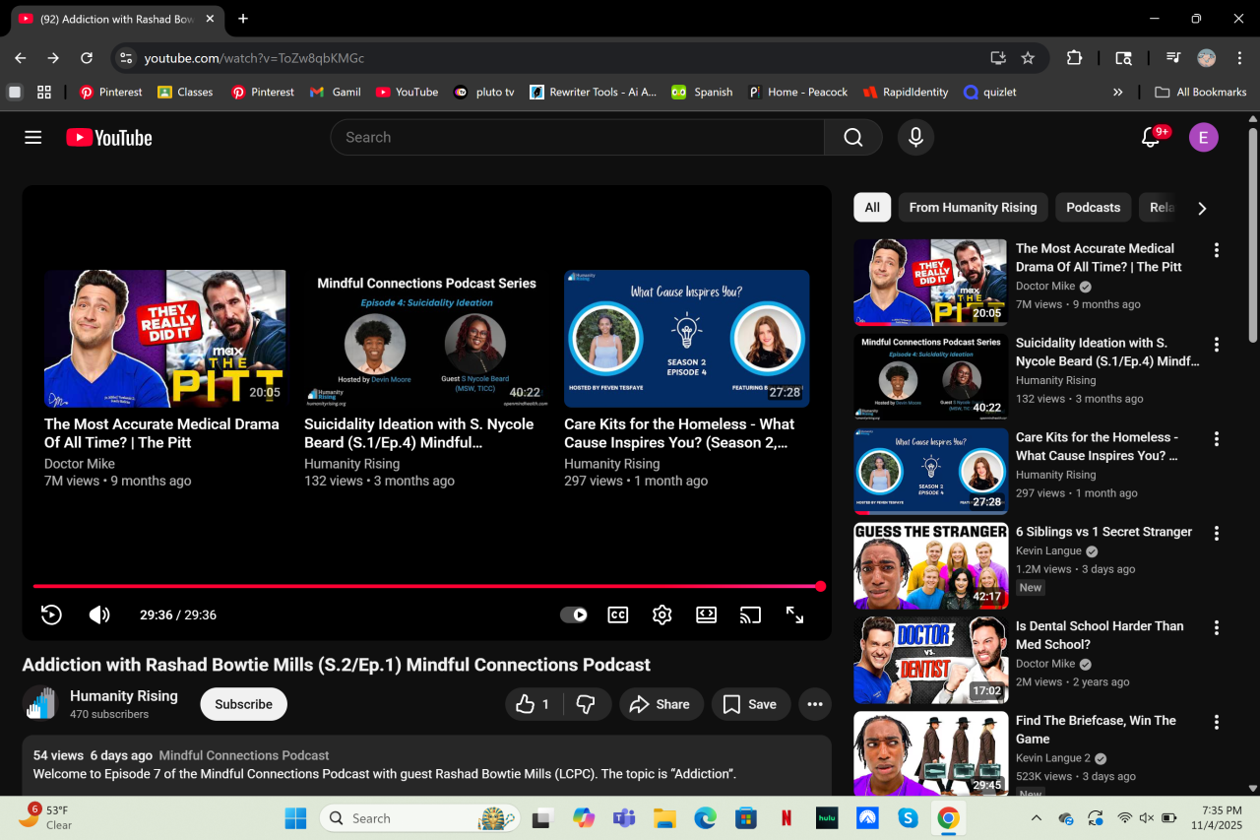This screenshot has height=840, width=1260.
Task: Open the hamburger guide menu
Action: click(33, 138)
